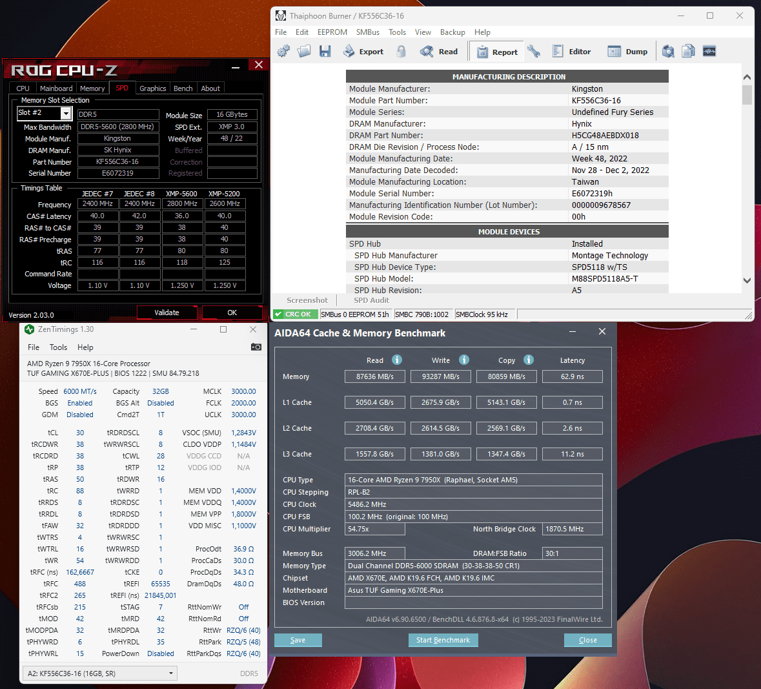Click the Part Number field KF556C36-16 in CPU-Z
761x689 pixels.
click(x=118, y=161)
